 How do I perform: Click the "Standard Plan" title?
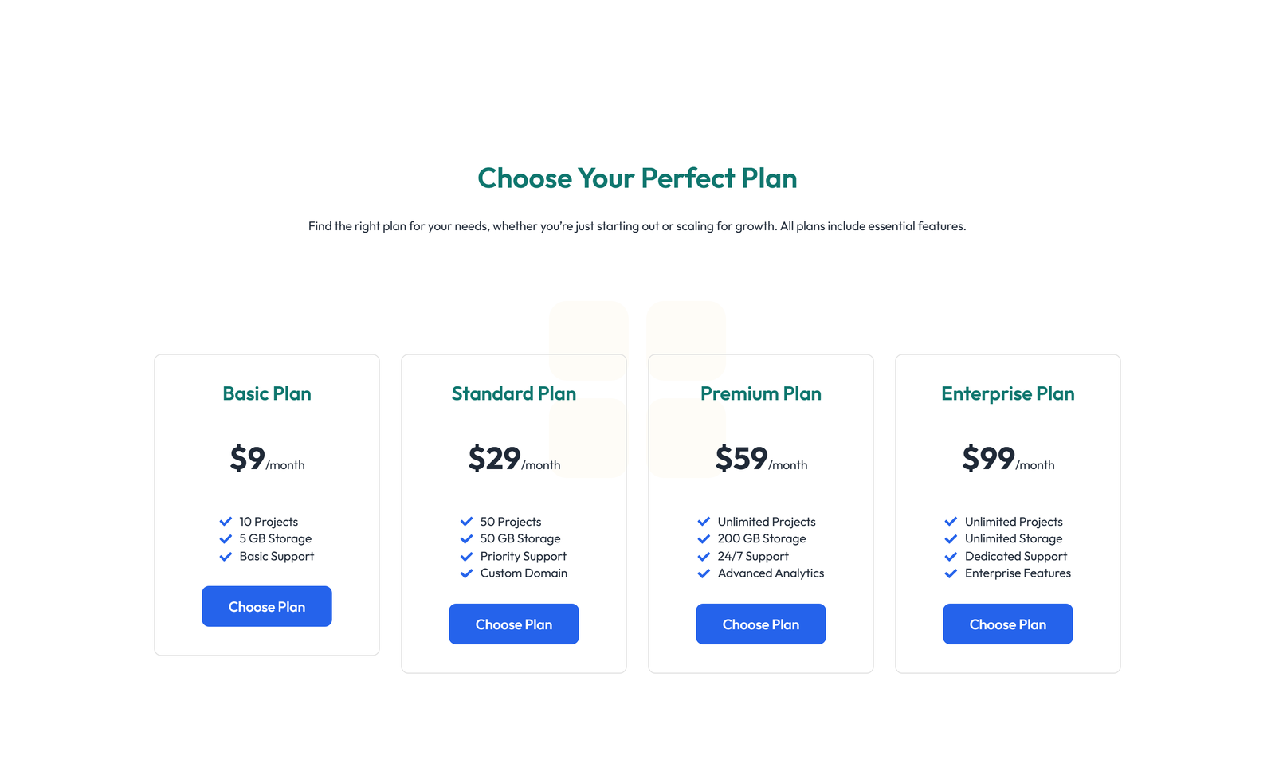513,393
